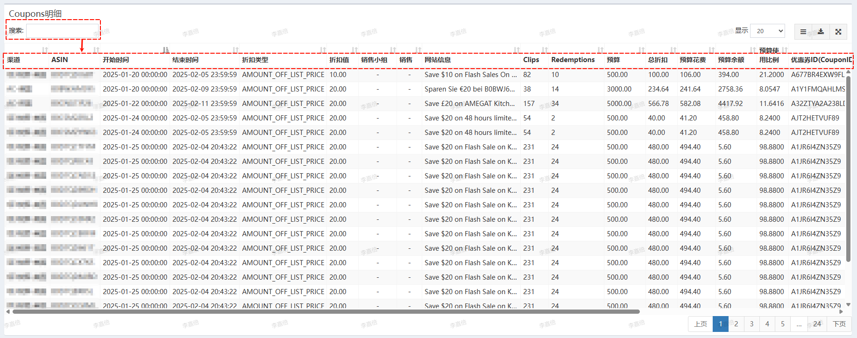Click sort icon beside 预算使用比例 header
The height and width of the screenshot is (338, 857).
click(785, 50)
